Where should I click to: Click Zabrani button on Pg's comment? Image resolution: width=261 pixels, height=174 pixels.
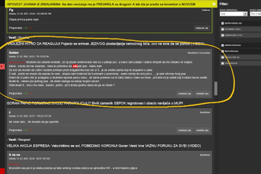tap(202, 28)
